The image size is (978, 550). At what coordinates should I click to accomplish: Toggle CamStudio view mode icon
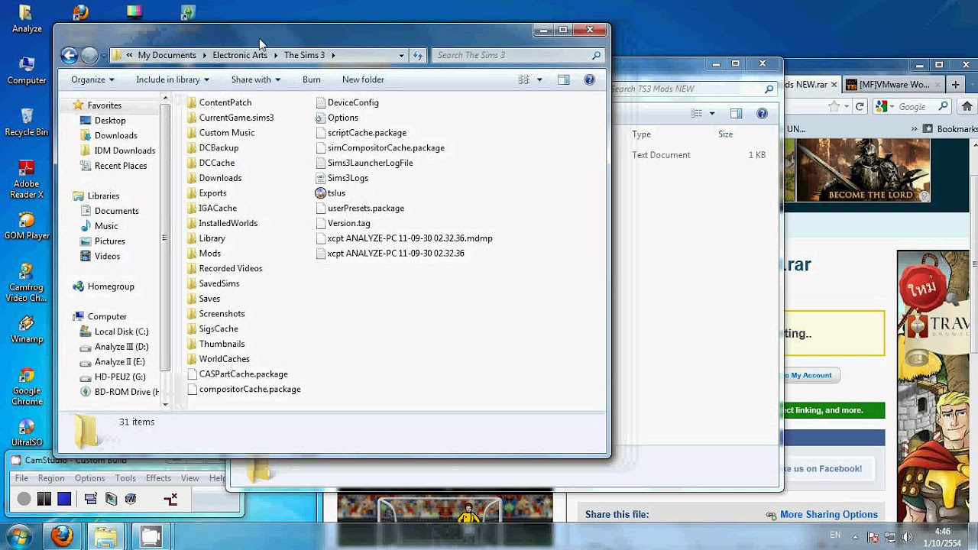pos(91,499)
